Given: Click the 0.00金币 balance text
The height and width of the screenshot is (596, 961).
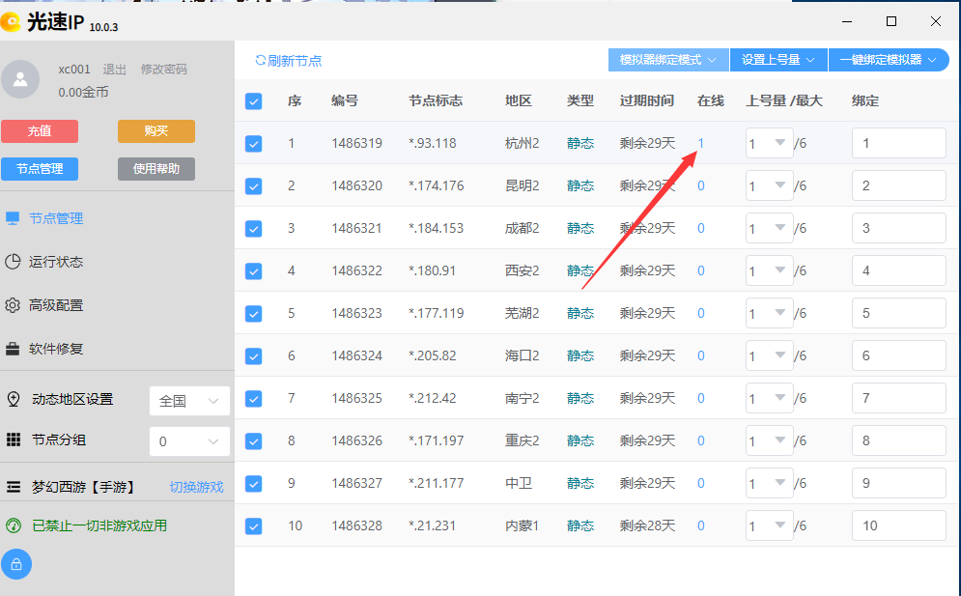Looking at the screenshot, I should click(83, 92).
